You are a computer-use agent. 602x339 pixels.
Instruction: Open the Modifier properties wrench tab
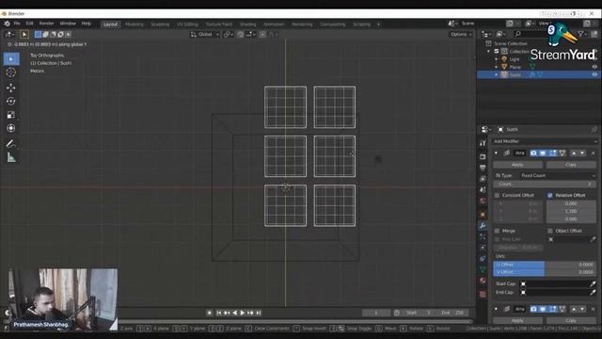click(483, 226)
